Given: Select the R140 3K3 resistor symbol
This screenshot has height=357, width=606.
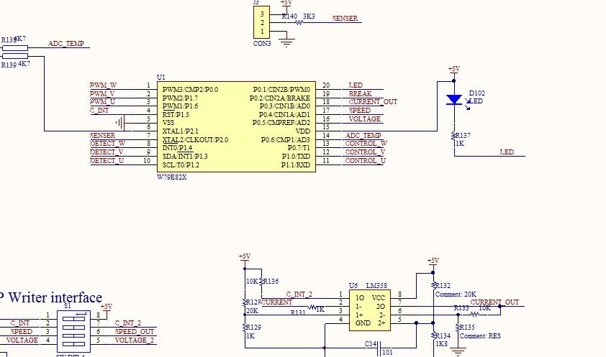Looking at the screenshot, I should click(299, 22).
